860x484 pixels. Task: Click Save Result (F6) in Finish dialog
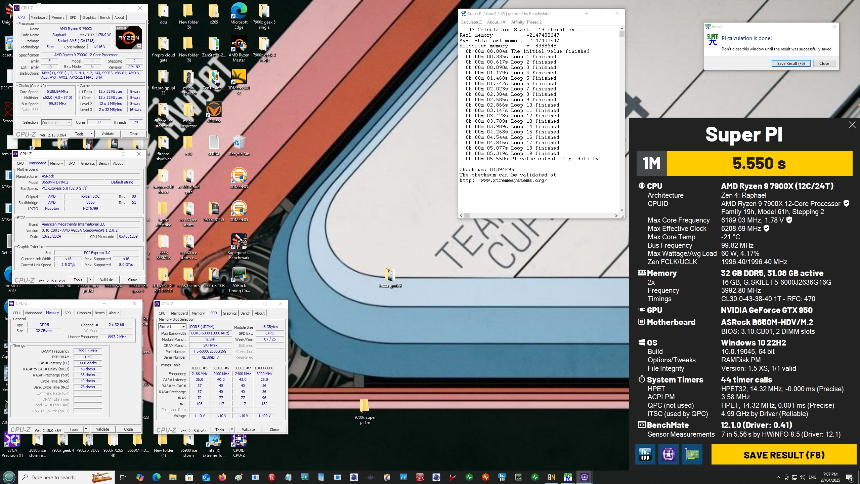(x=791, y=64)
